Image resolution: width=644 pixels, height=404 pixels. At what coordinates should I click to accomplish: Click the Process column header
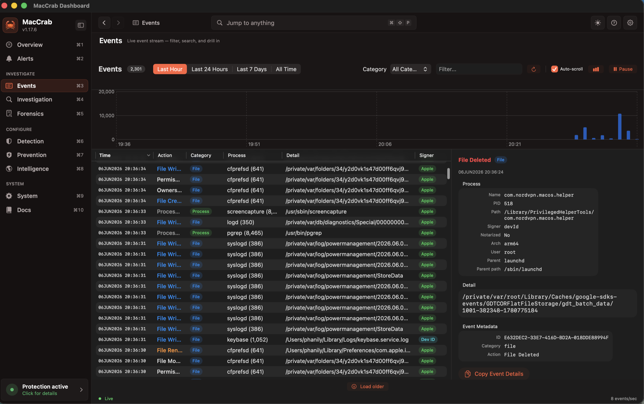click(237, 155)
